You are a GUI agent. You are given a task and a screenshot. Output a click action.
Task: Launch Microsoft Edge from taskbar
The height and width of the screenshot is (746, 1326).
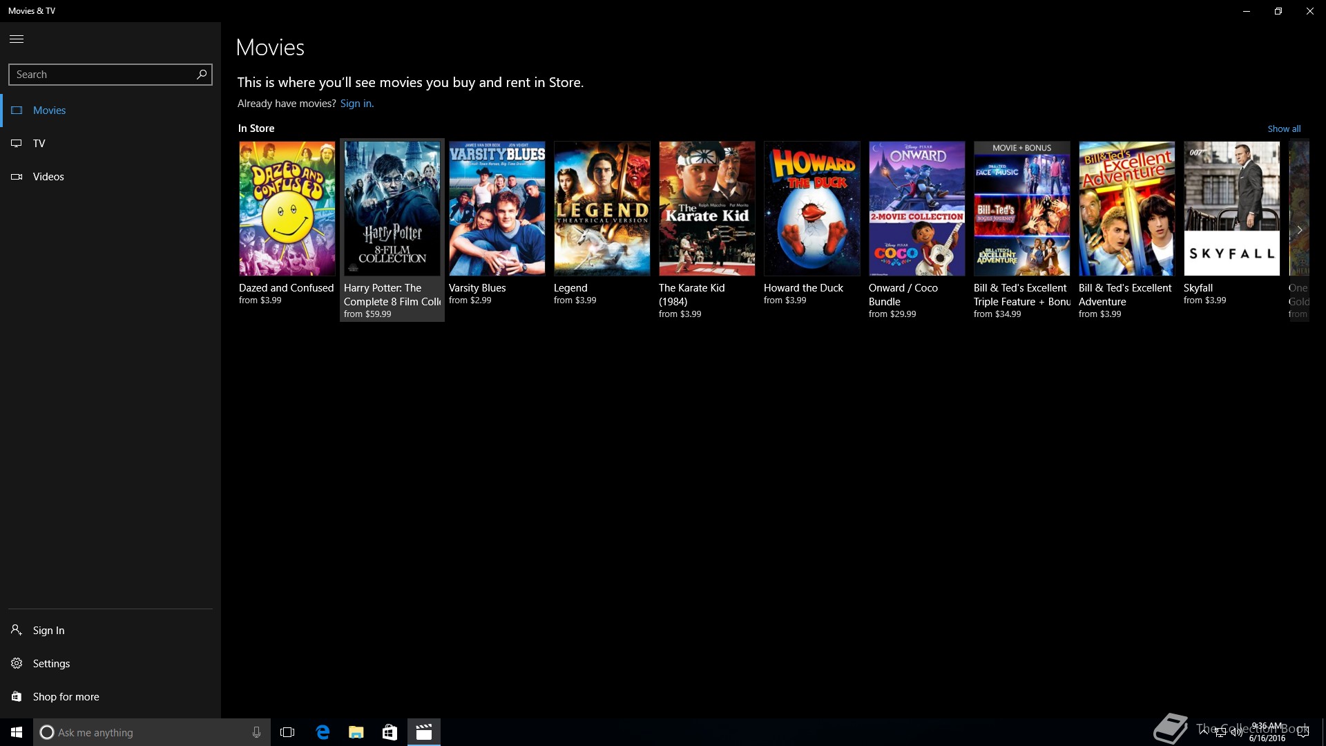(x=323, y=732)
